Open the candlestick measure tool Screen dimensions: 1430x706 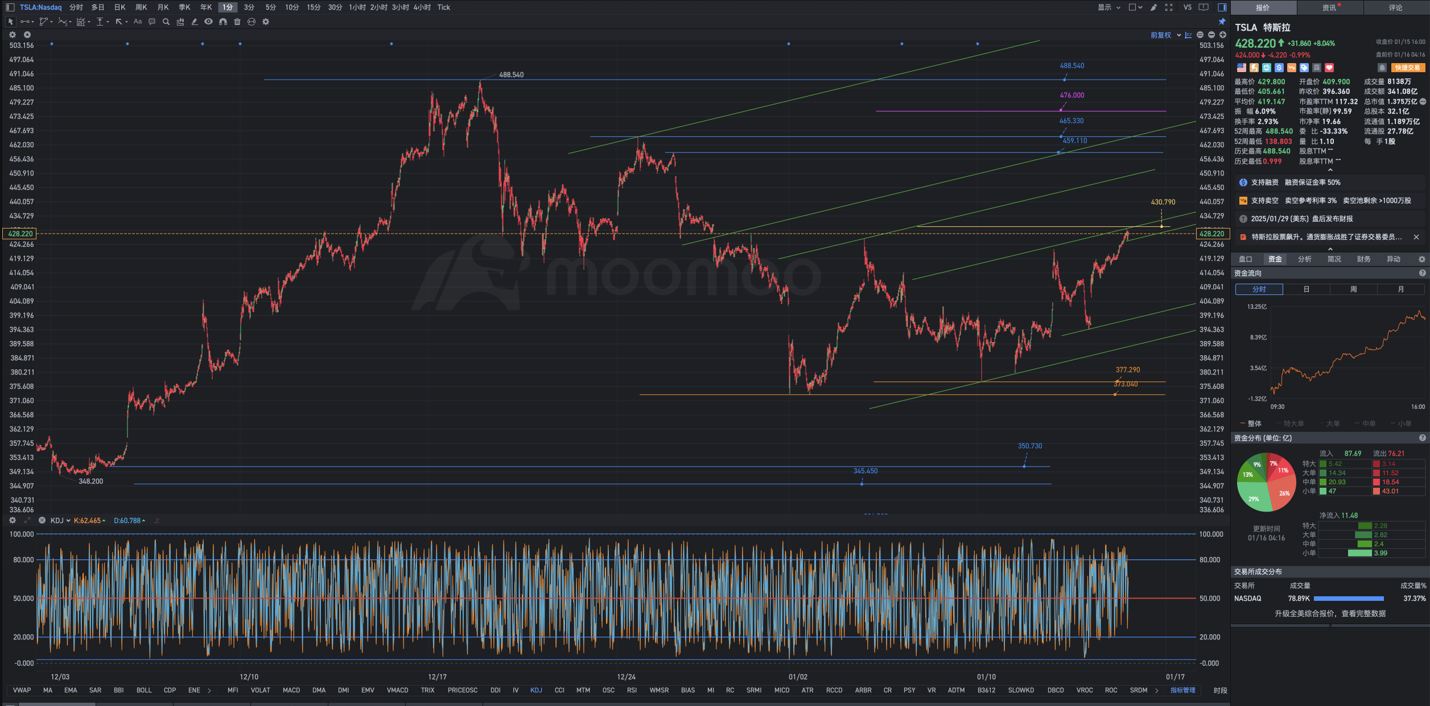click(x=180, y=22)
